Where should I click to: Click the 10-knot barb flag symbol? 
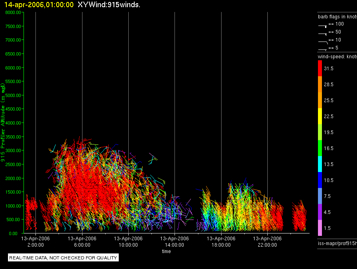coord(323,42)
